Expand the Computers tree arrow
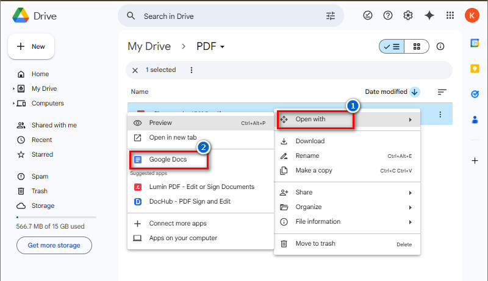The height and width of the screenshot is (281, 488). tap(13, 103)
